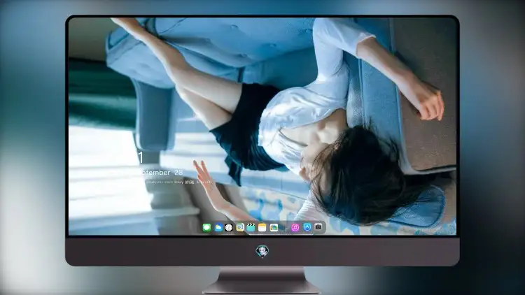Open the Notes app in the dock

(262, 228)
